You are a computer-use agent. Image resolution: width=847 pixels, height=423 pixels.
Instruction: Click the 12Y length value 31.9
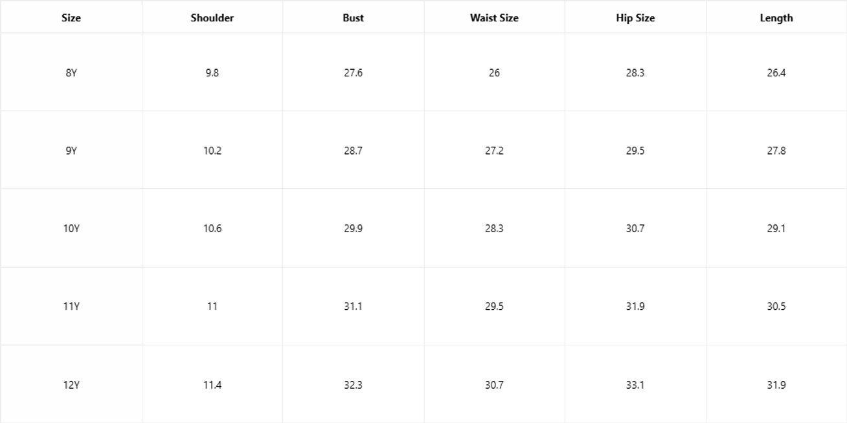click(776, 385)
